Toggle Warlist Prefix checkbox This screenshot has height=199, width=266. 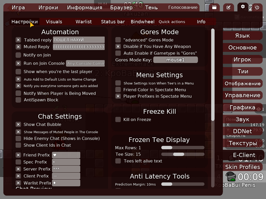click(x=18, y=183)
